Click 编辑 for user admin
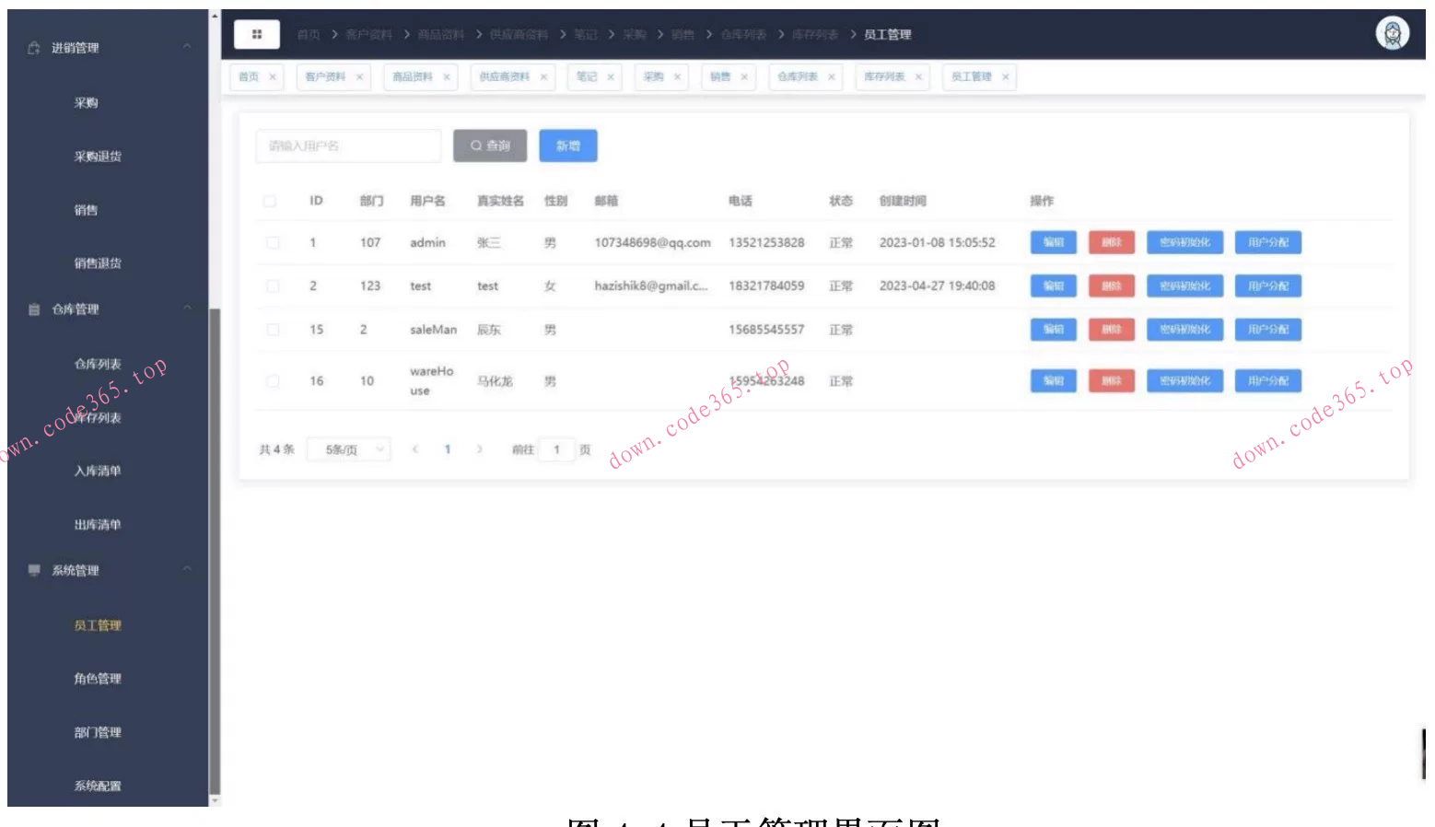The height and width of the screenshot is (827, 1435). click(1054, 242)
